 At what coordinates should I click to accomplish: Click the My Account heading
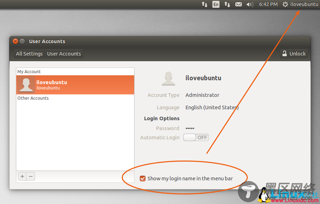[29, 72]
